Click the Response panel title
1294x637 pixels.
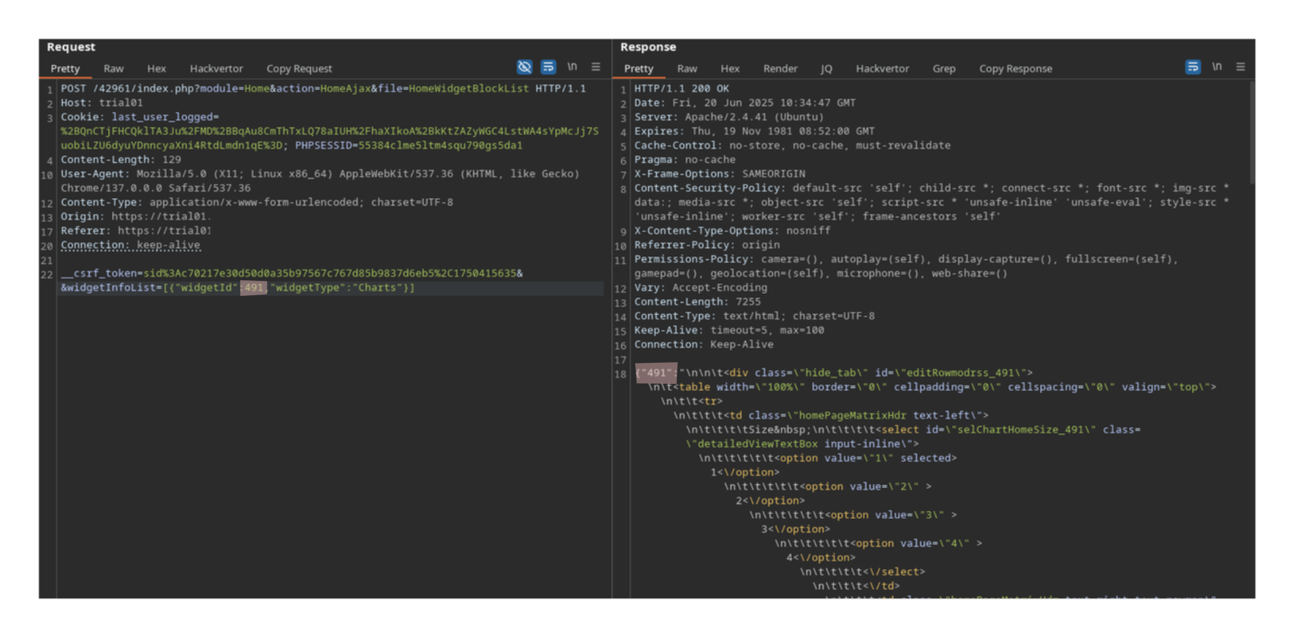click(x=648, y=47)
